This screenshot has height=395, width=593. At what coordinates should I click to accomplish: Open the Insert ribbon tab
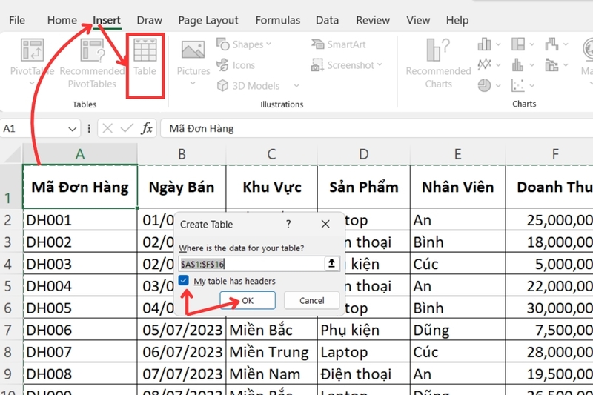(x=107, y=20)
